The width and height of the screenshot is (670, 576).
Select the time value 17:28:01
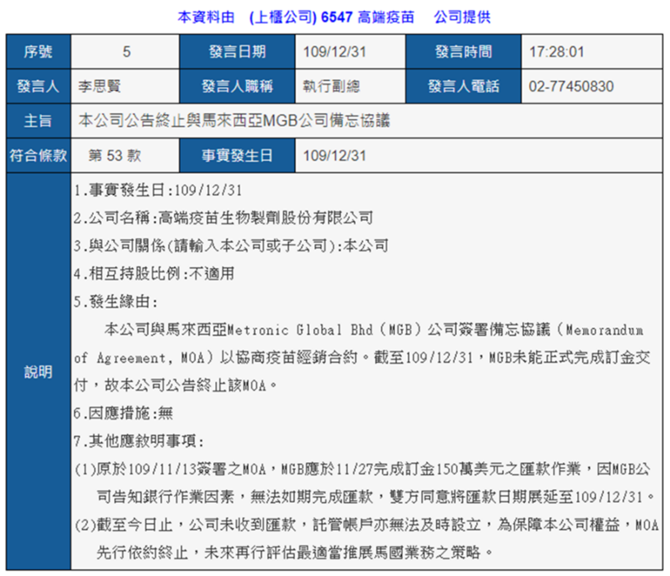click(556, 52)
